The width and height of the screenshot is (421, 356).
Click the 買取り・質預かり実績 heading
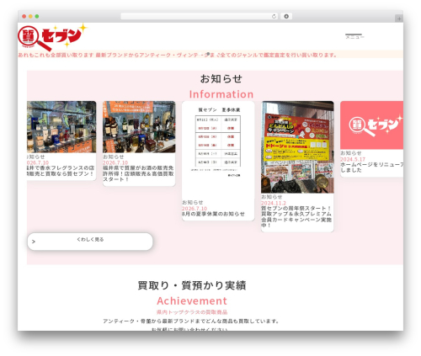pos(192,285)
